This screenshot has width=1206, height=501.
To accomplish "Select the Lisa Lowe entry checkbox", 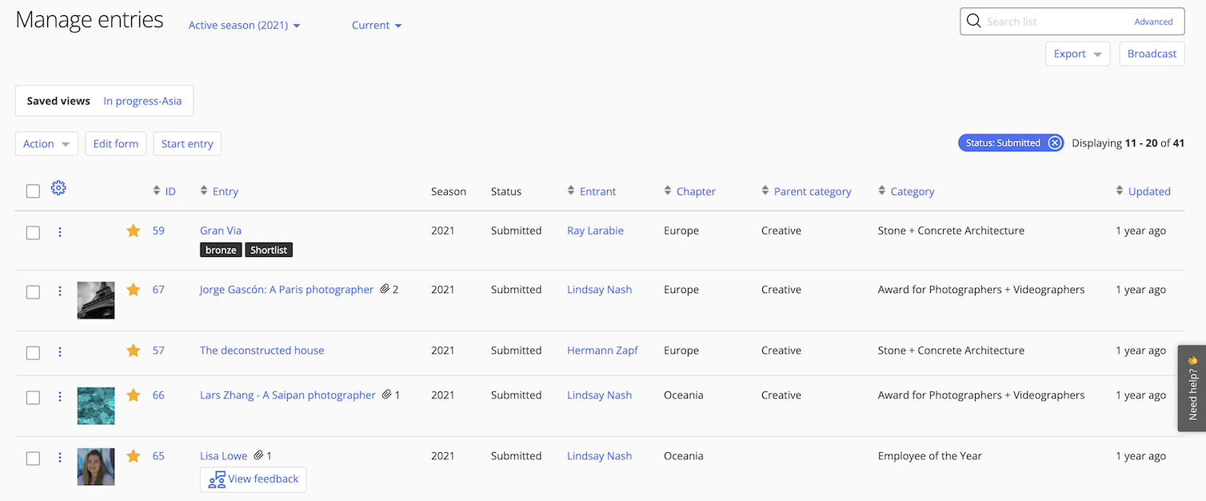I will pyautogui.click(x=33, y=459).
